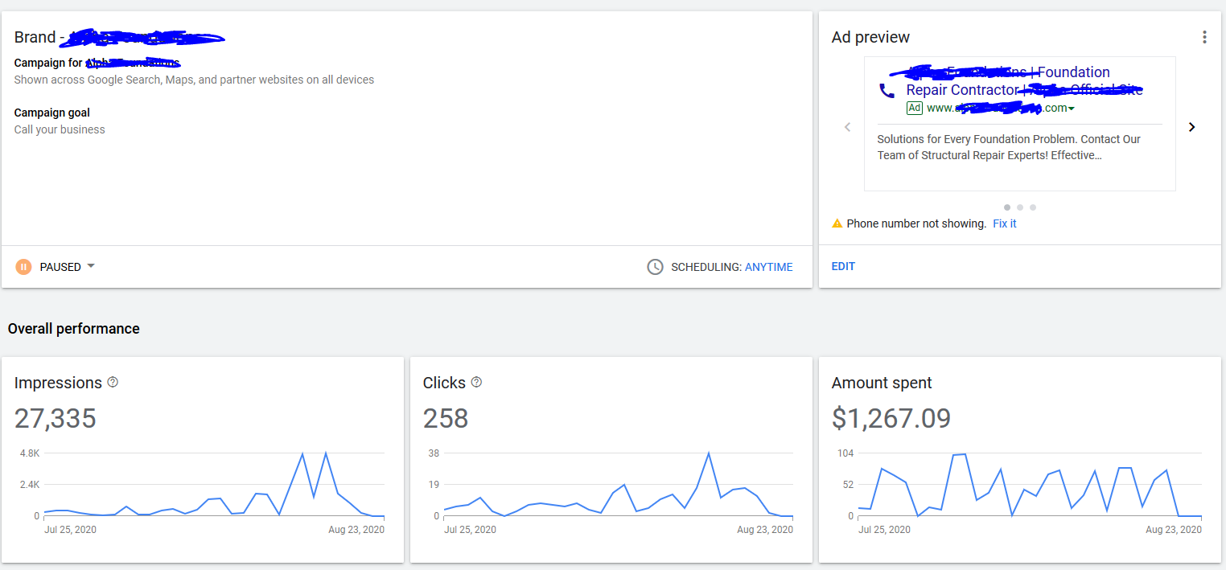Viewport: 1226px width, 570px height.
Task: Select the second ad carousel dot
Action: 1020,207
